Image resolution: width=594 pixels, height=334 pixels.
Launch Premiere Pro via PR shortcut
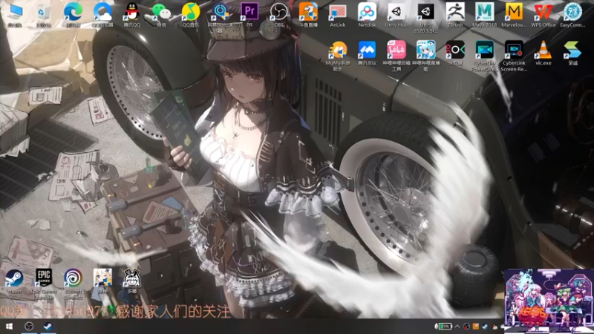click(249, 15)
